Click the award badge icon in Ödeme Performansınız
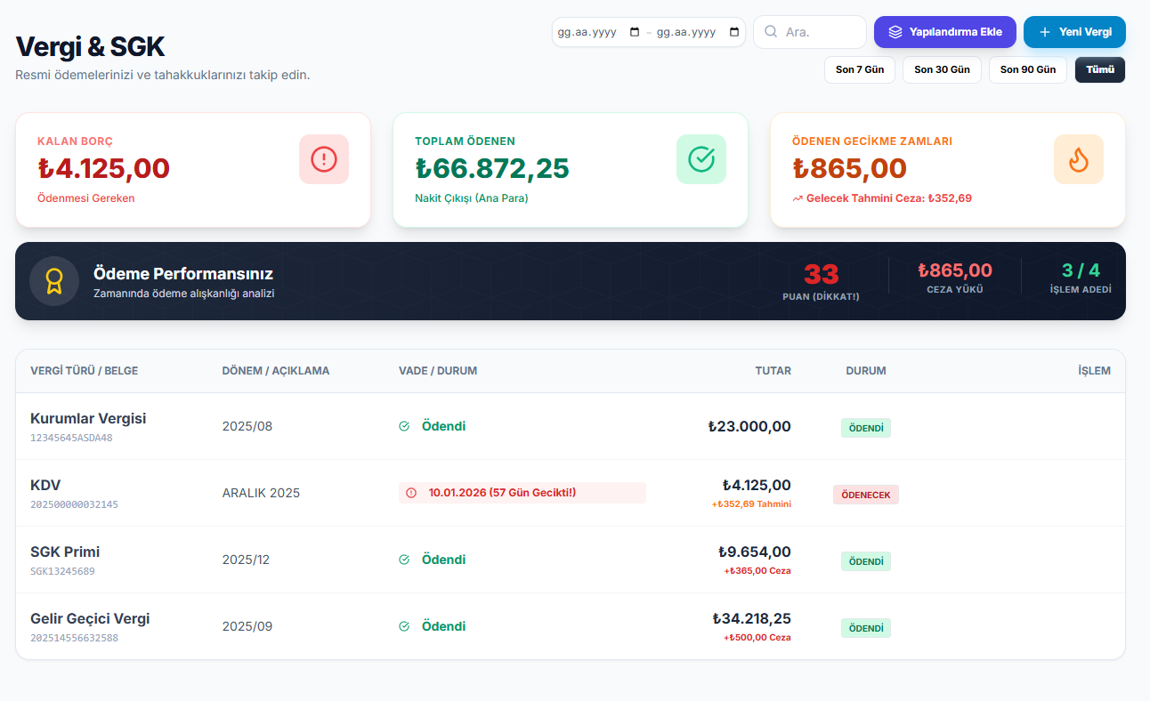 54,281
